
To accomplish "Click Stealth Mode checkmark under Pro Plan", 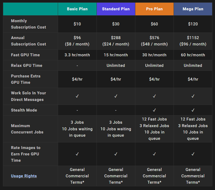I will 154,110.
